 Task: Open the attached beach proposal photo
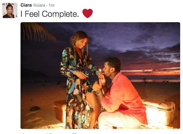[100, 75]
